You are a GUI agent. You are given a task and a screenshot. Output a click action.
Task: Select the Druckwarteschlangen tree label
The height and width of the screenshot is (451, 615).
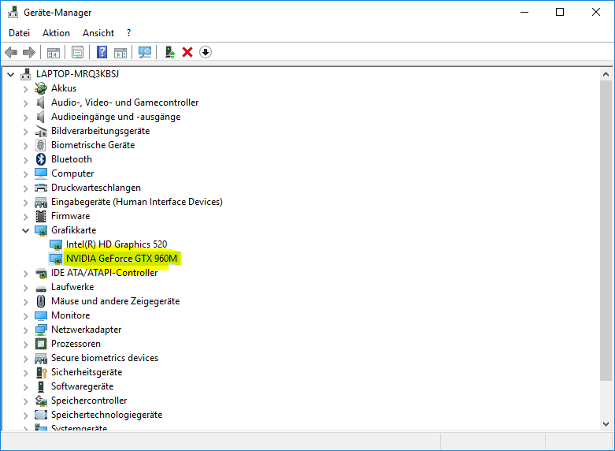point(96,188)
